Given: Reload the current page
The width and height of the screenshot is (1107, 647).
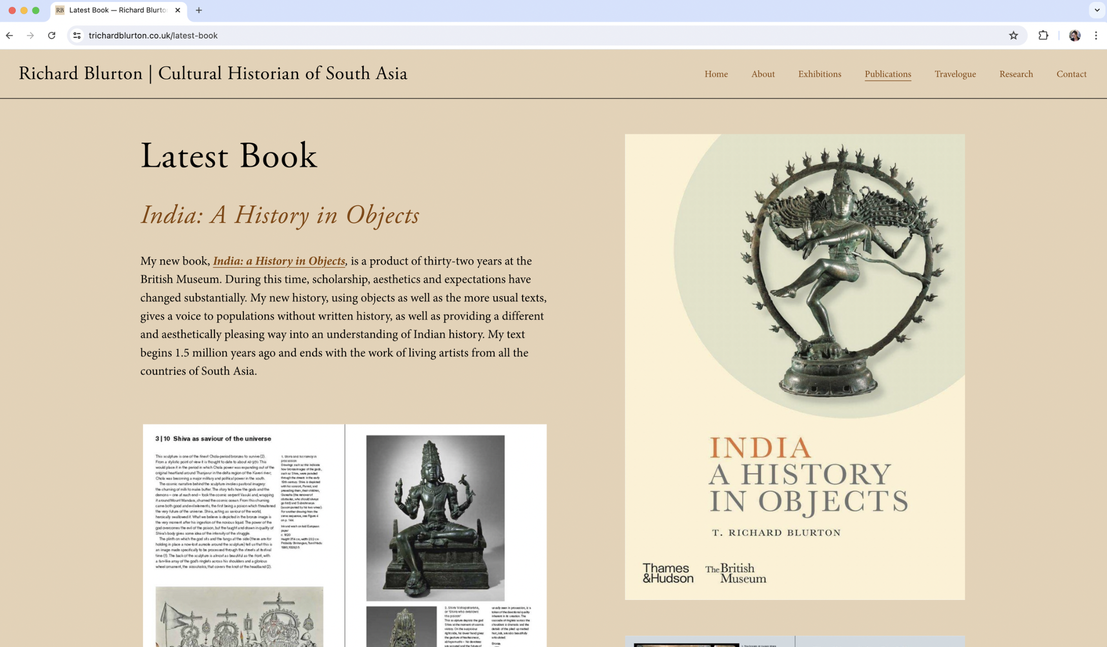Looking at the screenshot, I should [52, 35].
